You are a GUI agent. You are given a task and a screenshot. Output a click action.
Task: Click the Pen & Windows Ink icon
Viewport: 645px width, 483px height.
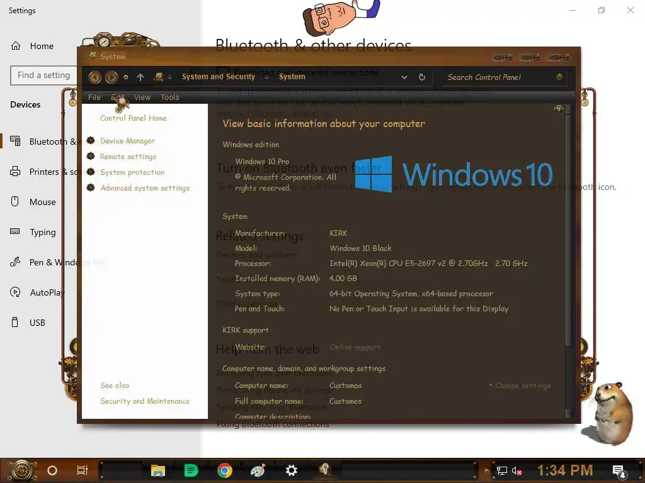click(15, 262)
